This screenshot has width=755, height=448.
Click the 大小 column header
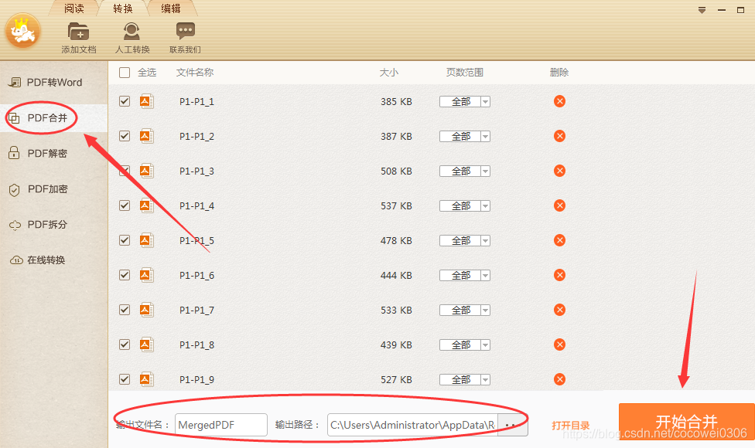pyautogui.click(x=388, y=73)
